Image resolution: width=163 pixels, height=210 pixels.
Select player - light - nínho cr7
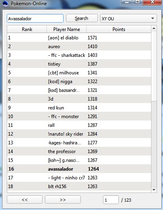[66, 178]
